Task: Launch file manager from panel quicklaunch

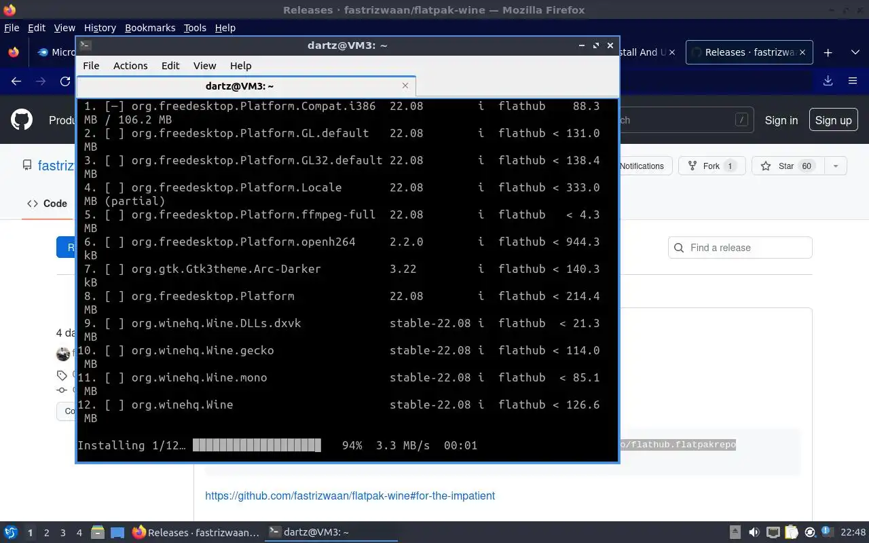Action: coord(97,532)
